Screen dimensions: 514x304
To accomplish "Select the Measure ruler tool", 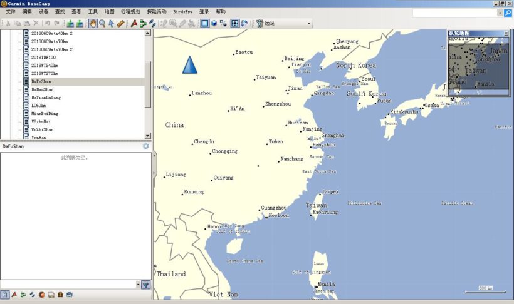I will [120, 23].
